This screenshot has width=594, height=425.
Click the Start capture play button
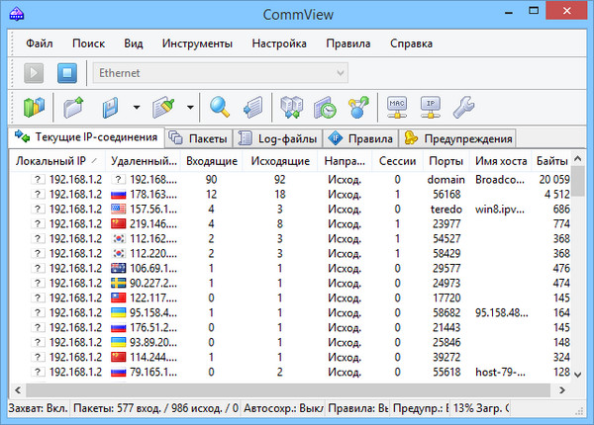[x=35, y=73]
